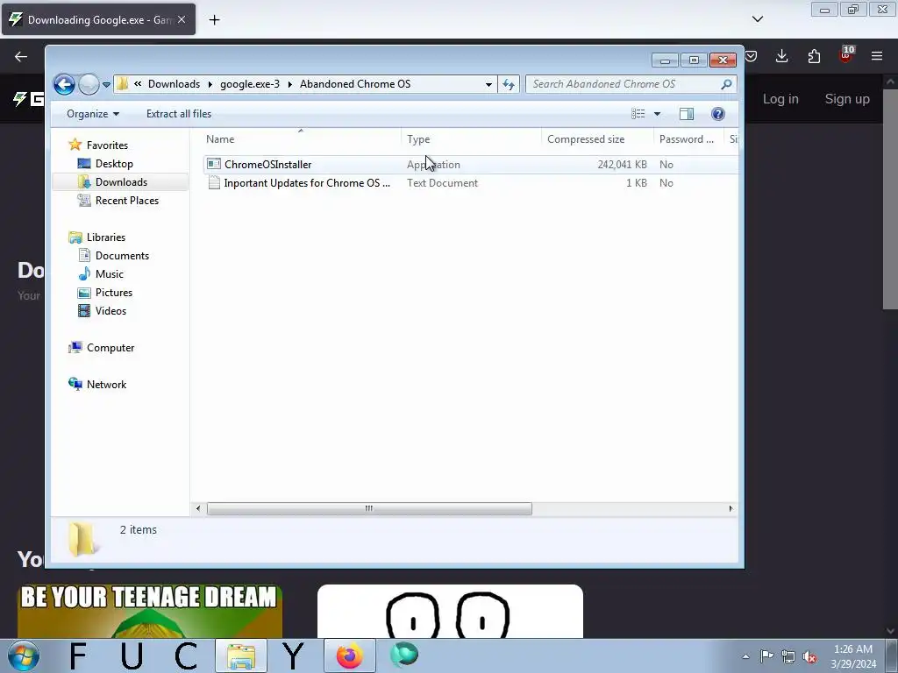Click Extract all files
The image size is (898, 673).
click(179, 114)
